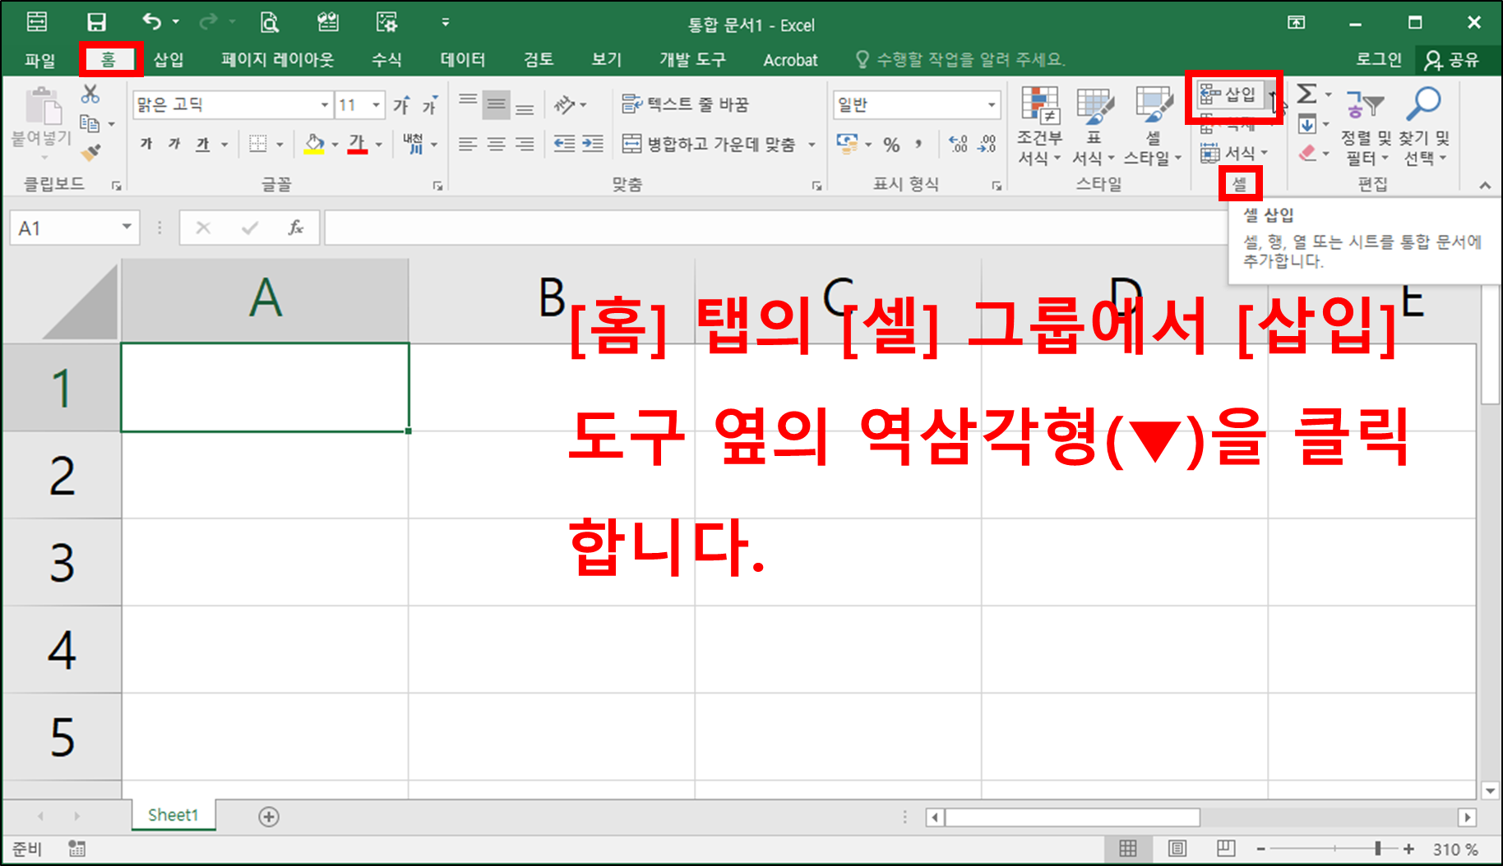
Task: Switch to the Formulas (수식) tab
Action: pos(386,59)
